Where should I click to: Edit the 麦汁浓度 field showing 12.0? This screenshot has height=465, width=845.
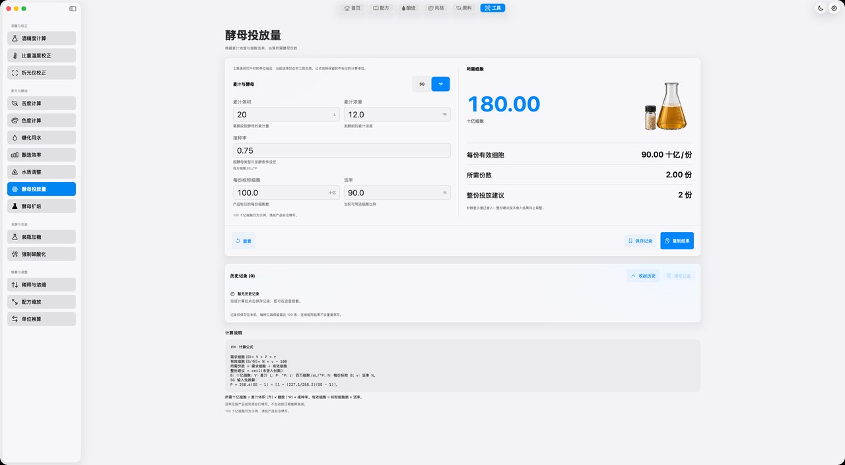click(397, 115)
